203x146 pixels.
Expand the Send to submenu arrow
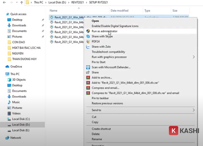193,110
